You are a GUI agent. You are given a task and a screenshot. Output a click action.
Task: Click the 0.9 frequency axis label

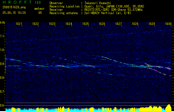click(2, 64)
